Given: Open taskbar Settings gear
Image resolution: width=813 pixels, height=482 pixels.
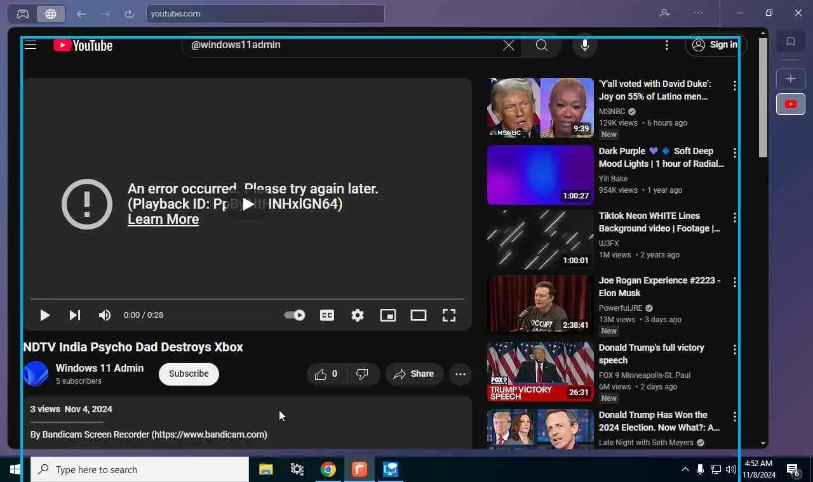Looking at the screenshot, I should click(297, 470).
